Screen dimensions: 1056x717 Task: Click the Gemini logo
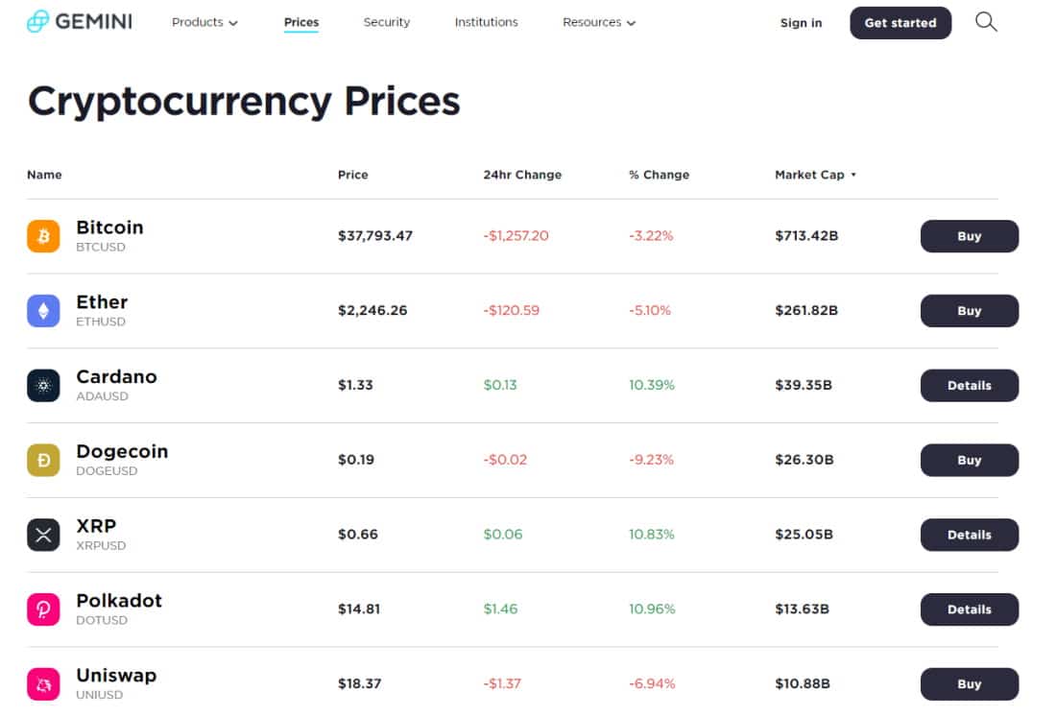point(80,21)
